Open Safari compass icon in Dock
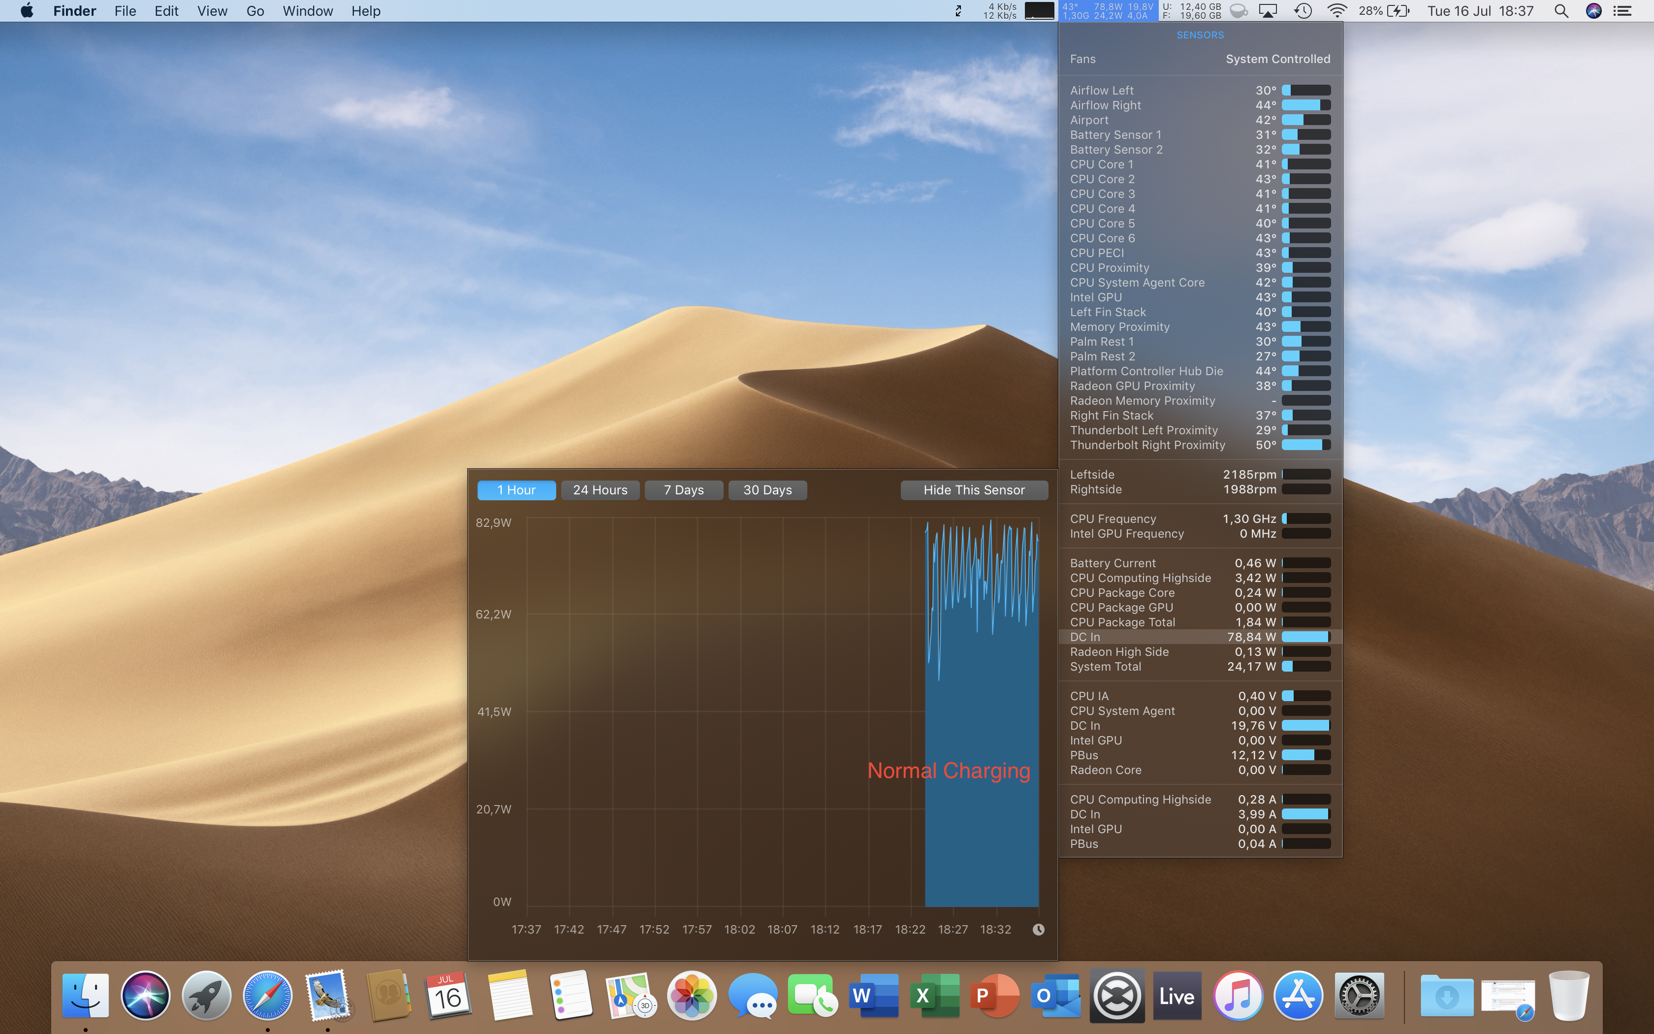The image size is (1654, 1034). pos(267,995)
